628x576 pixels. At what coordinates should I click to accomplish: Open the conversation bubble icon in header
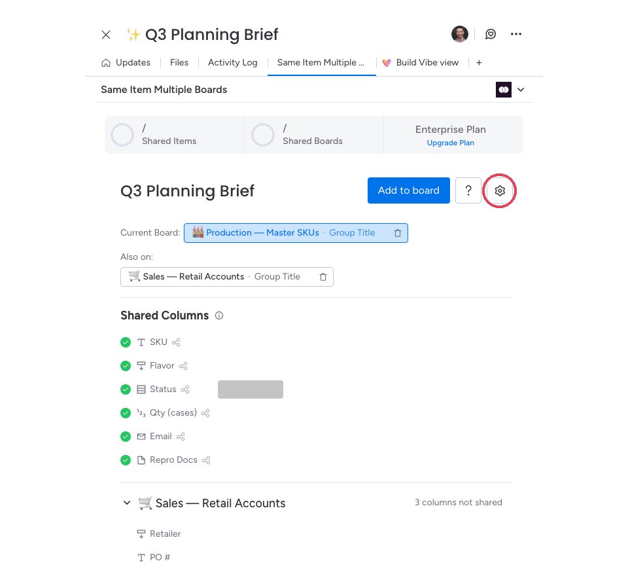pyautogui.click(x=490, y=34)
